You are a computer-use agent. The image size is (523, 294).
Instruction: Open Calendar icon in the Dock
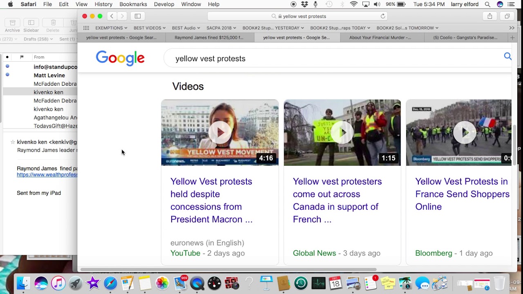(x=335, y=283)
